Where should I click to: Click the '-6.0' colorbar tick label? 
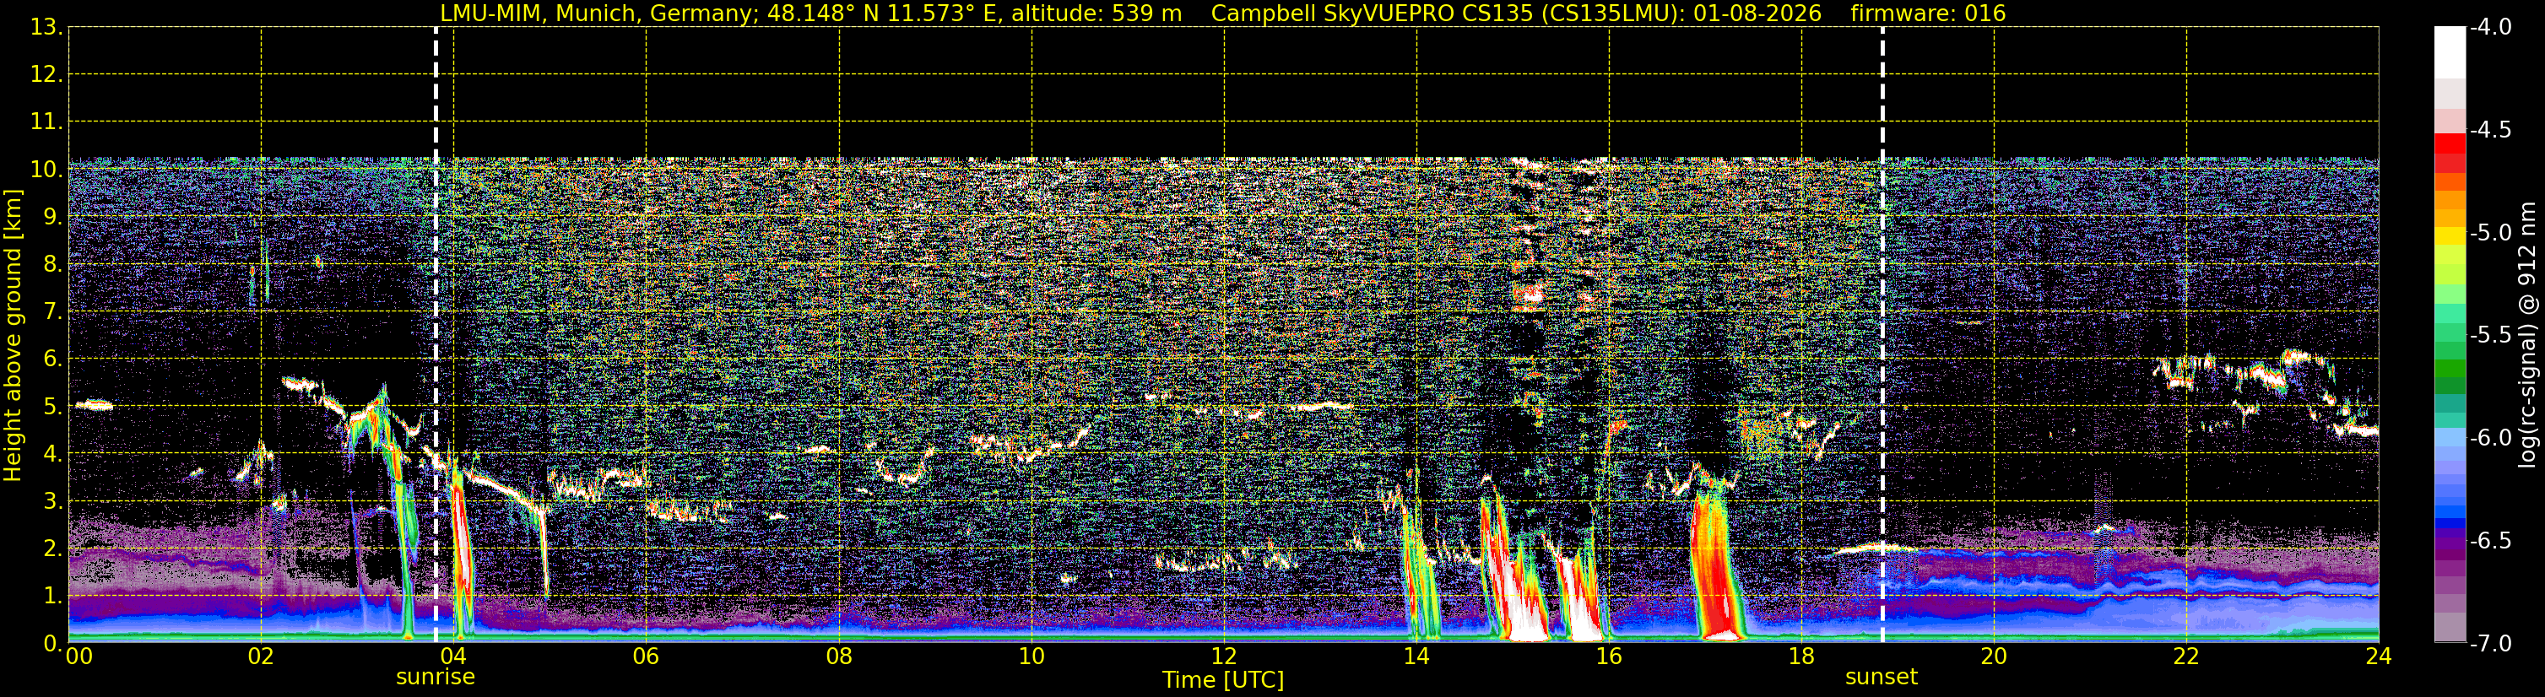(2491, 438)
